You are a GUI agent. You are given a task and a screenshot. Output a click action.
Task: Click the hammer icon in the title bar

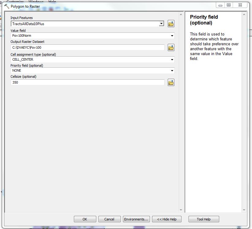[6, 6]
